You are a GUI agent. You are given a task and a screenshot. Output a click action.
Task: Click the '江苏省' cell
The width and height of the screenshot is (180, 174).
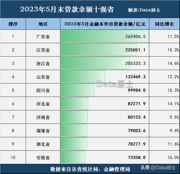click(x=43, y=50)
